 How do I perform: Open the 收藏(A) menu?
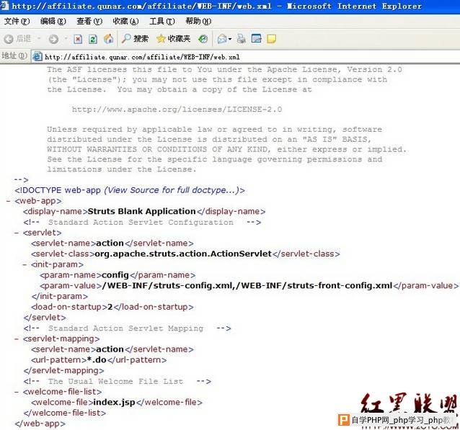point(125,22)
